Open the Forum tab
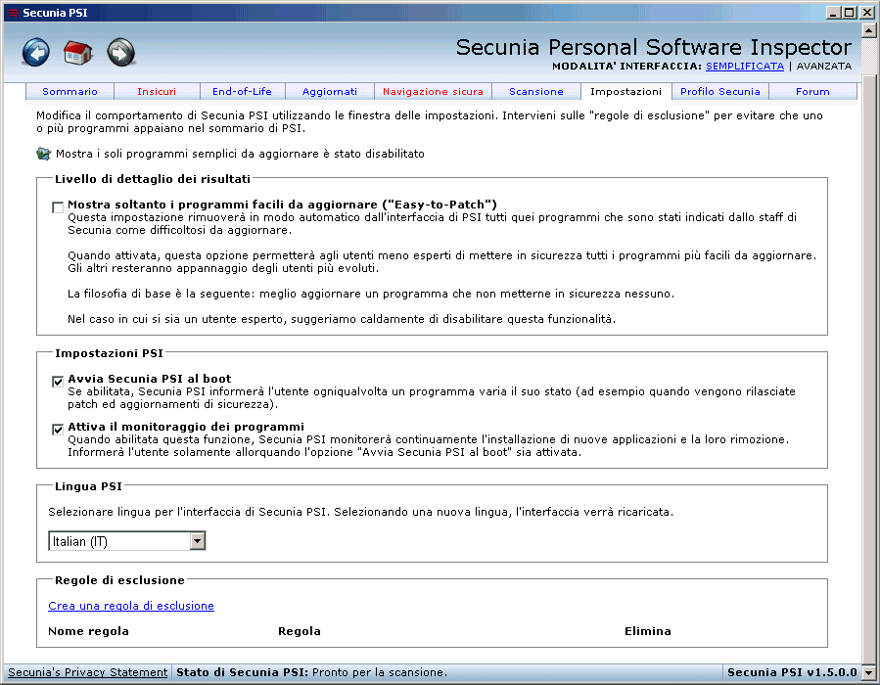The width and height of the screenshot is (880, 685). [812, 91]
